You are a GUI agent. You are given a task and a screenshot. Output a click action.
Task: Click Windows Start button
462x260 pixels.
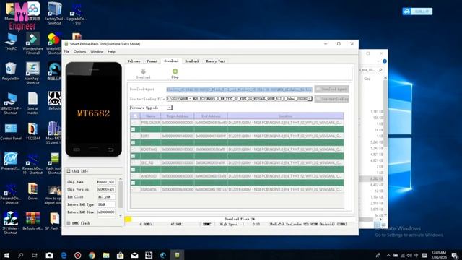(x=6, y=255)
